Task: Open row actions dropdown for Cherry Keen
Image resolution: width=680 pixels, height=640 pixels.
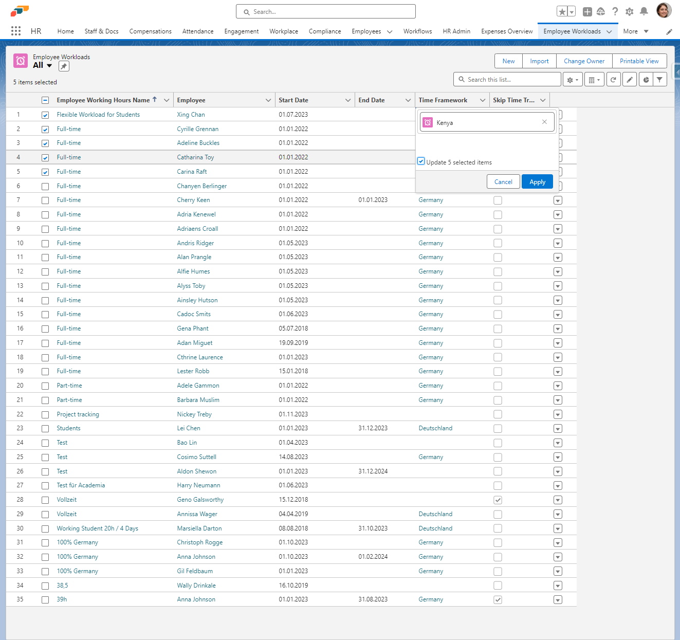Action: [558, 200]
